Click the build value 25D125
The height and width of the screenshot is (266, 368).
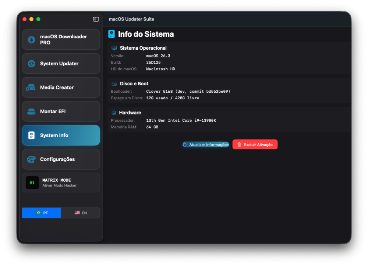tap(153, 63)
